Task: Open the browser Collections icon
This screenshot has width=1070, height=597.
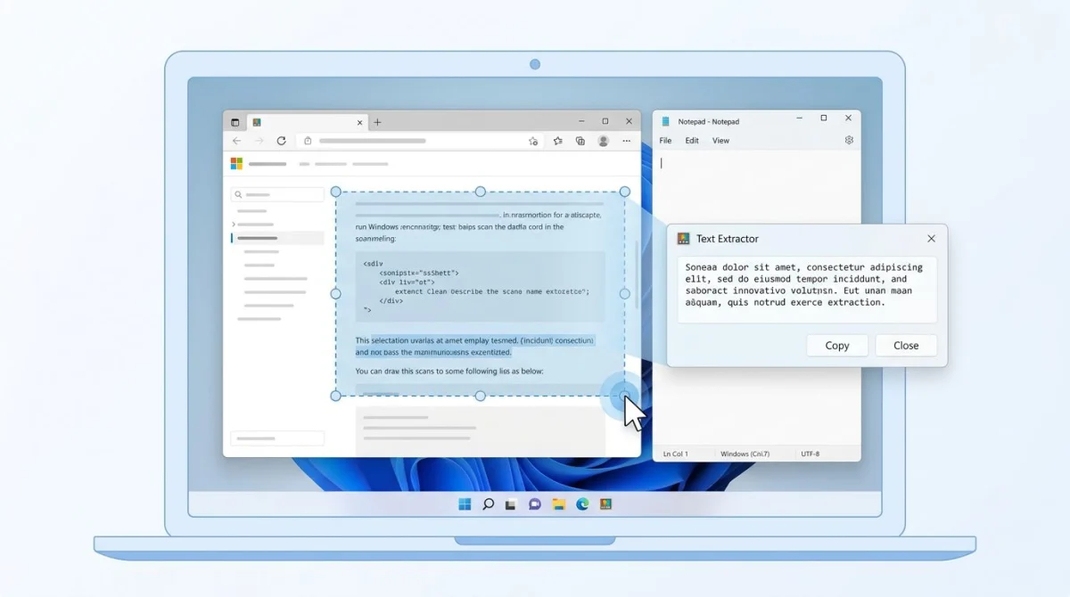Action: pos(580,141)
